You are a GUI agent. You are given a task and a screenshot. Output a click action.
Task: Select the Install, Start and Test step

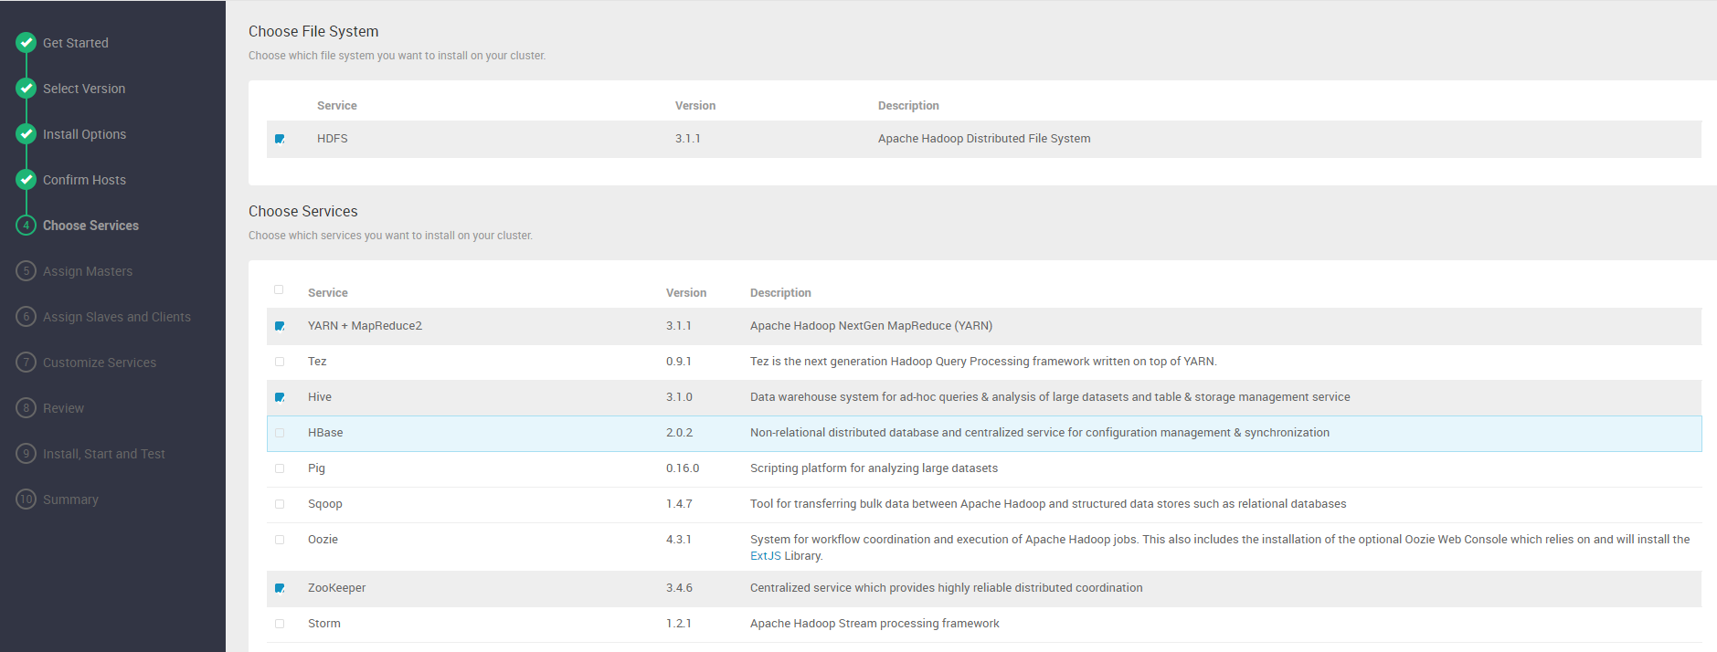104,454
